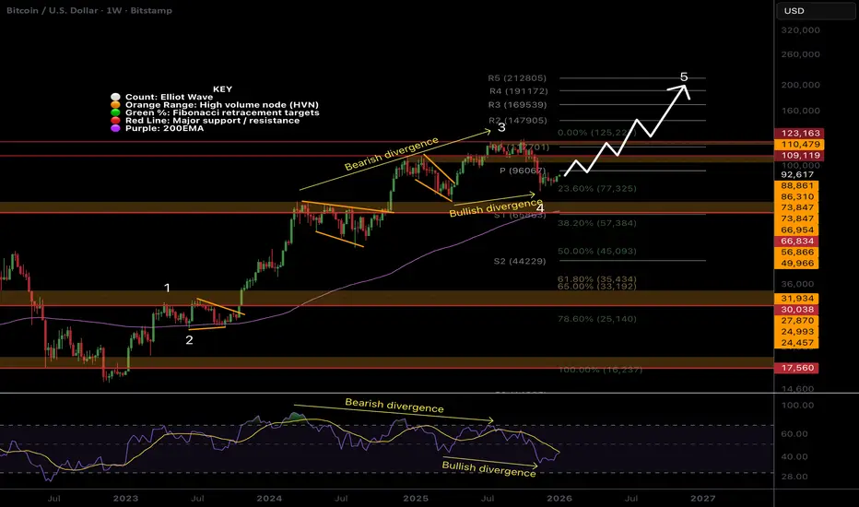Click the 2025 label on time axis
859x507 pixels.
coord(416,498)
